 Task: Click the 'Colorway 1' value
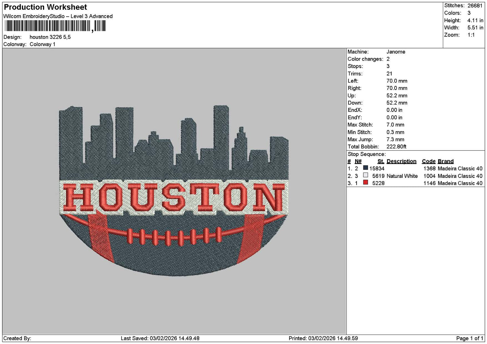tap(42, 44)
